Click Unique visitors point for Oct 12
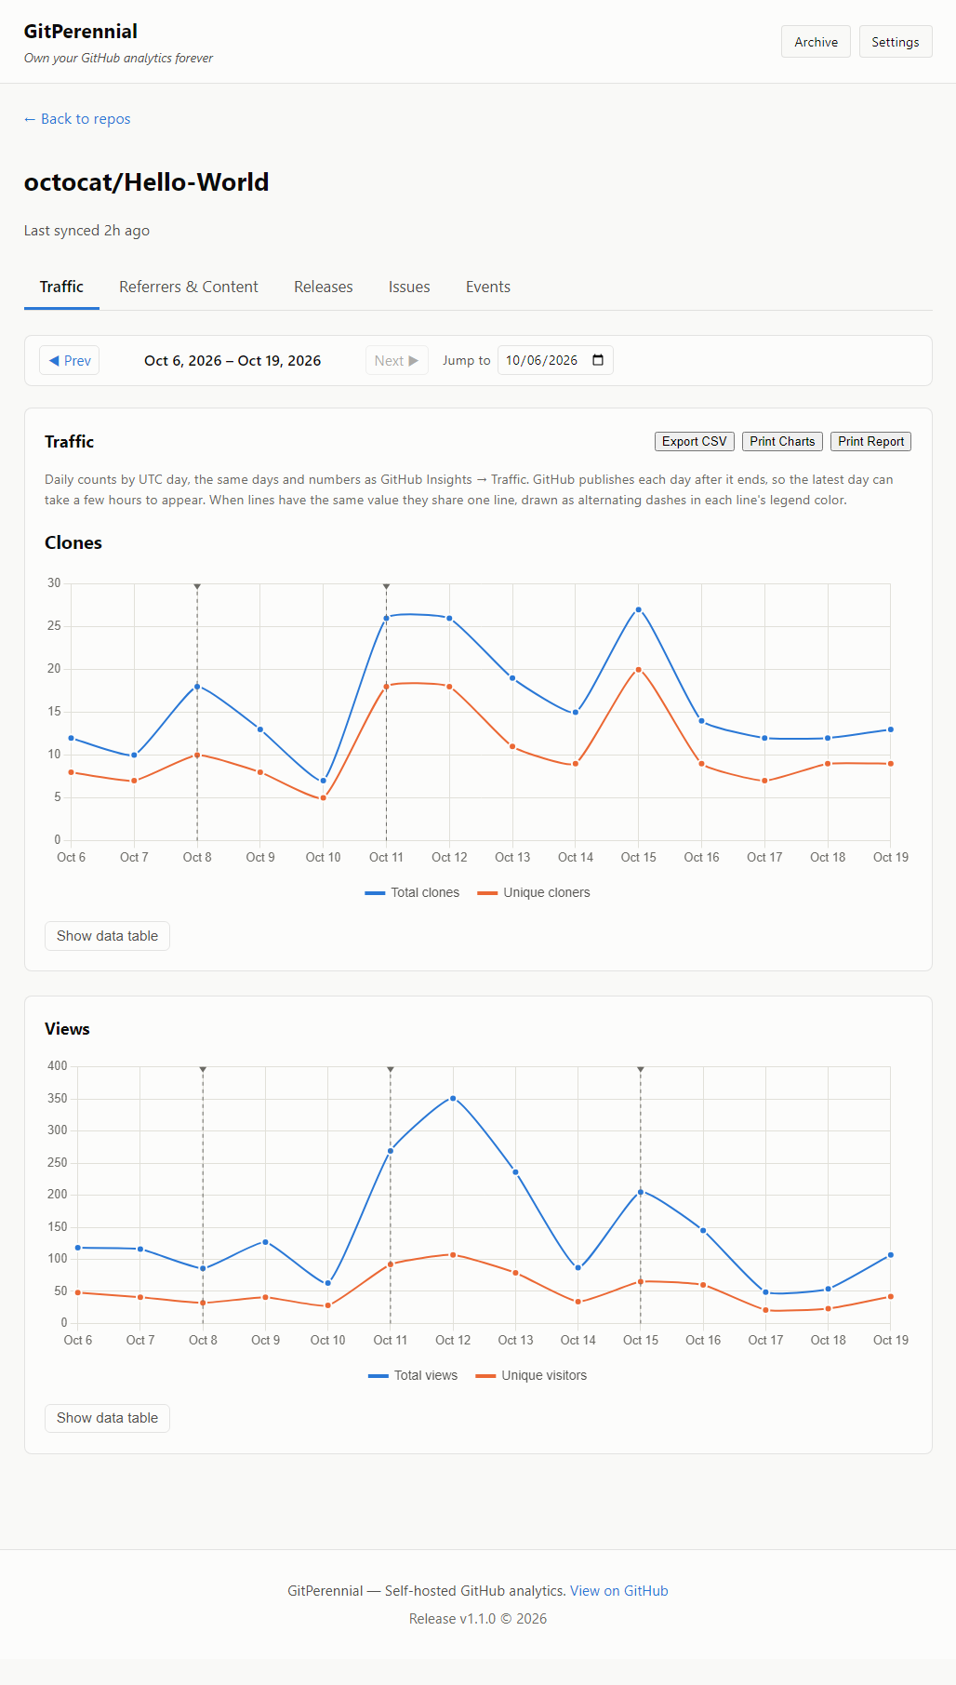956x1685 pixels. (453, 1255)
